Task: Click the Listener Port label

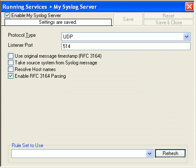Action: tap(20, 45)
